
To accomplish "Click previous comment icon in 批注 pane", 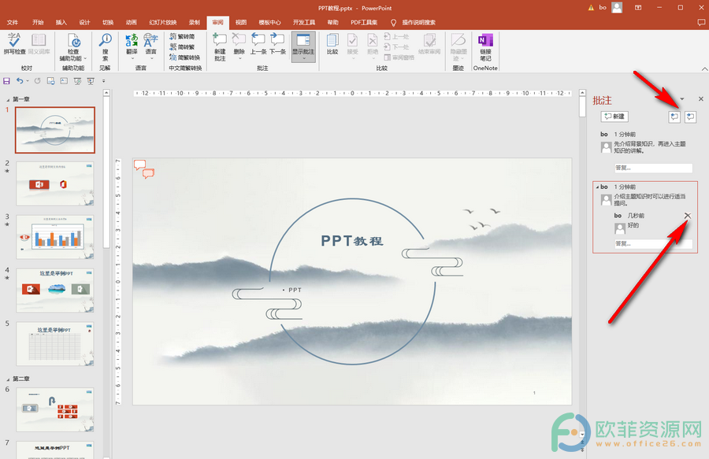I will tap(674, 117).
